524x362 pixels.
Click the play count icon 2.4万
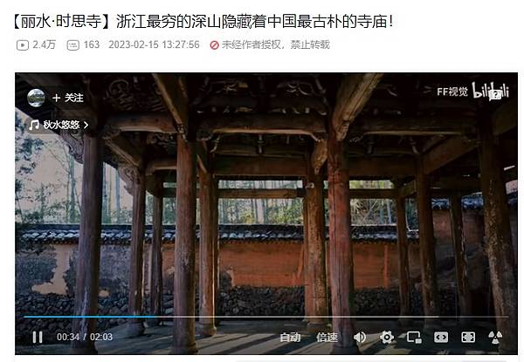pyautogui.click(x=23, y=45)
